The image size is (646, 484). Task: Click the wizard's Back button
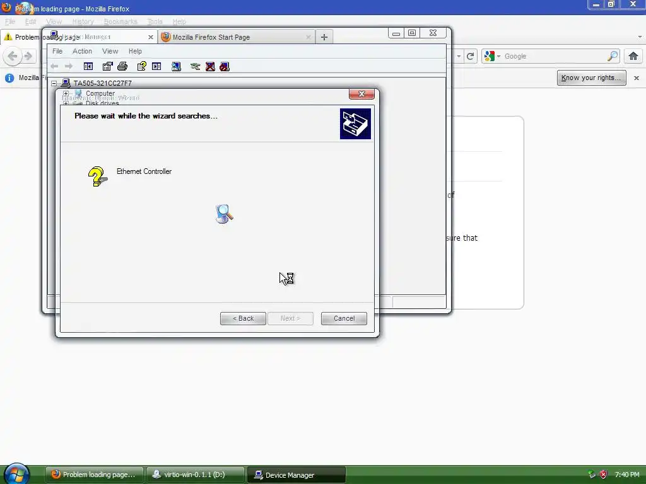243,318
